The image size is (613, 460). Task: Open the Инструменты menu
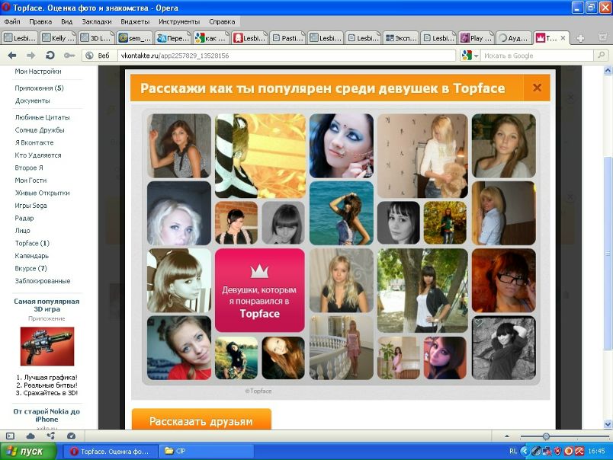point(180,22)
